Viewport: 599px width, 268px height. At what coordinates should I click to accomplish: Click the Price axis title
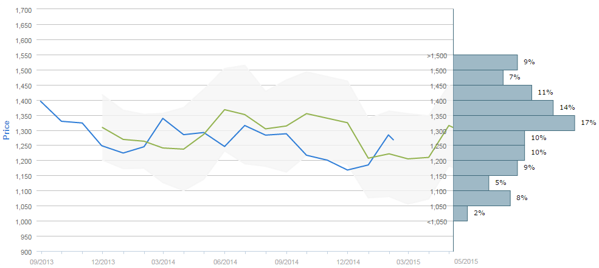pyautogui.click(x=6, y=130)
